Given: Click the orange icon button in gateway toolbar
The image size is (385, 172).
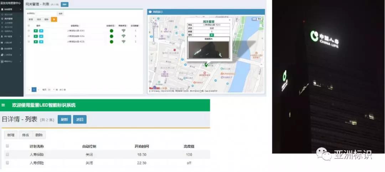Looking at the screenshot, I should [x=54, y=19].
